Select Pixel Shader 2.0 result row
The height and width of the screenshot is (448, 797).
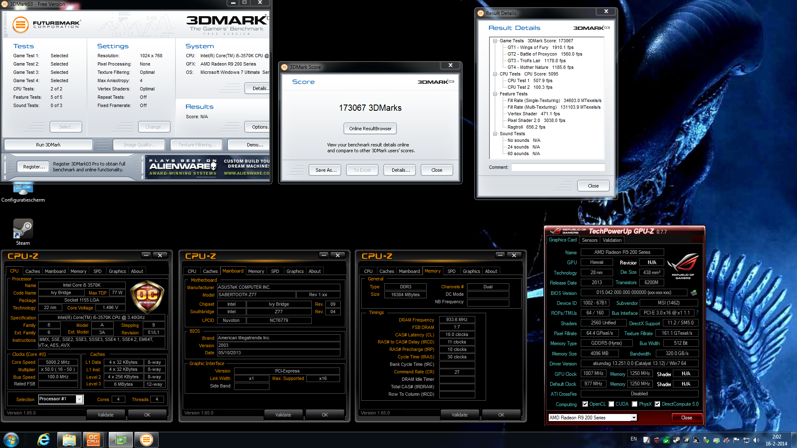point(536,120)
